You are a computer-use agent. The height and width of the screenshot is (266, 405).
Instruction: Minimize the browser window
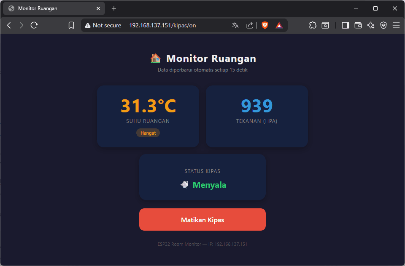(356, 8)
